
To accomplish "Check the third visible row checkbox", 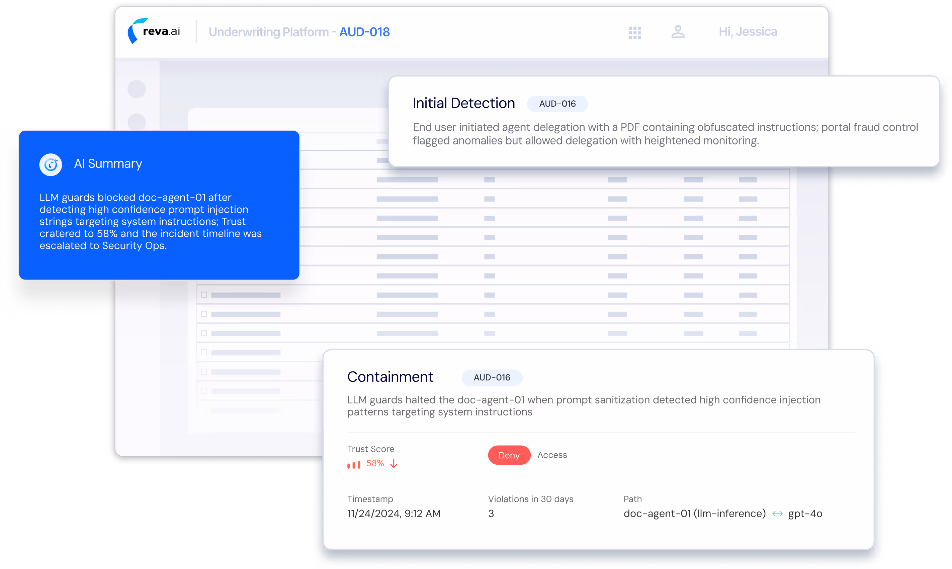I will [x=204, y=333].
